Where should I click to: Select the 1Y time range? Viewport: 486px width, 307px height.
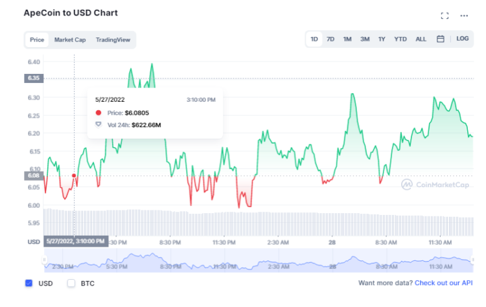(382, 39)
